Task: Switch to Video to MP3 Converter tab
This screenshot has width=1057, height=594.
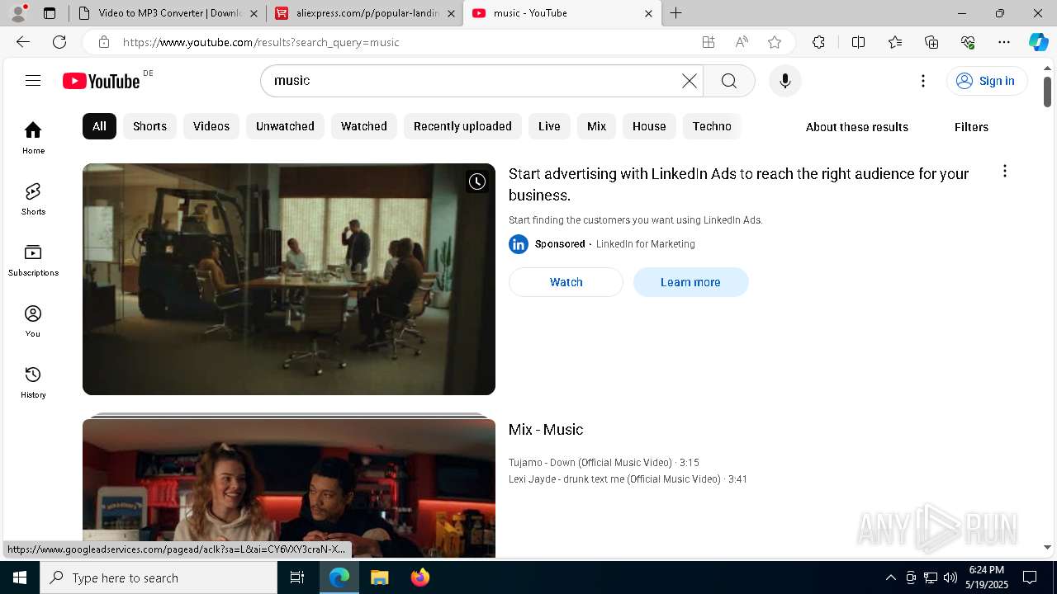Action: [x=168, y=13]
